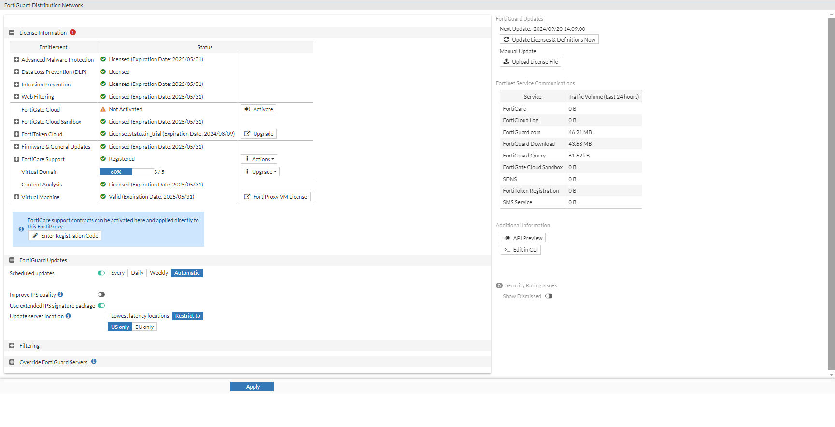This screenshot has width=835, height=427.
Task: Click the scrollbar down arrow at the right edge
Action: [x=831, y=375]
